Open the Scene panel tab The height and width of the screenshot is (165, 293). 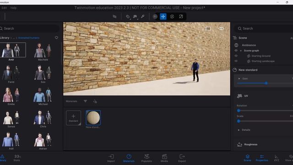[247, 158]
